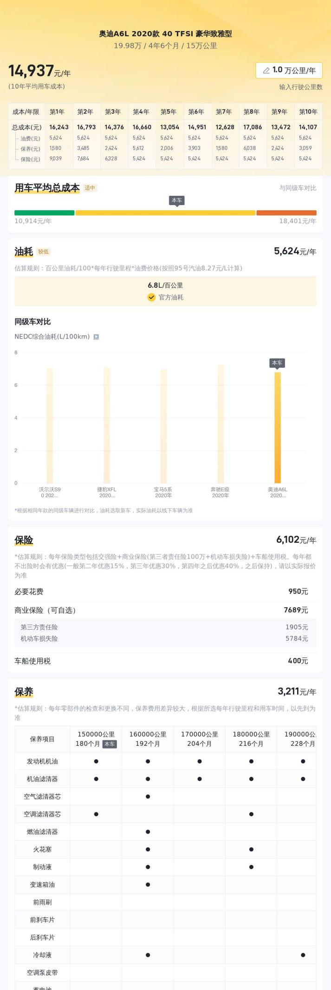Viewport: 331px width, 990px height.
Task: Tap the edit pencil icon beside 1.0万公里/年
Action: point(266,71)
